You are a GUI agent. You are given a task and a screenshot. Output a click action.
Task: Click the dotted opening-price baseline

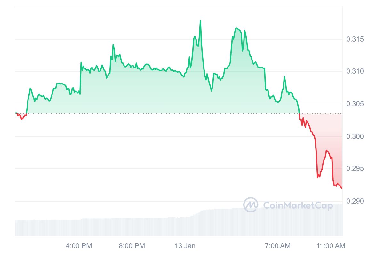click(x=160, y=114)
